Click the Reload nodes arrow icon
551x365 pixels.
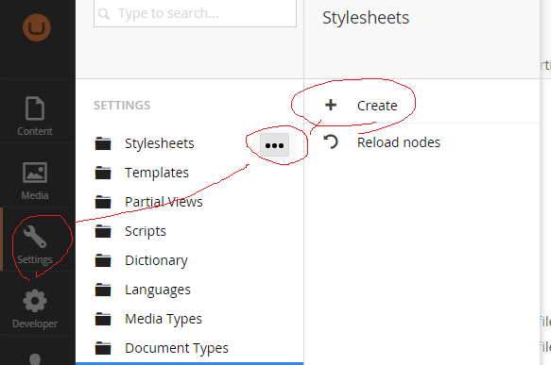coord(331,142)
